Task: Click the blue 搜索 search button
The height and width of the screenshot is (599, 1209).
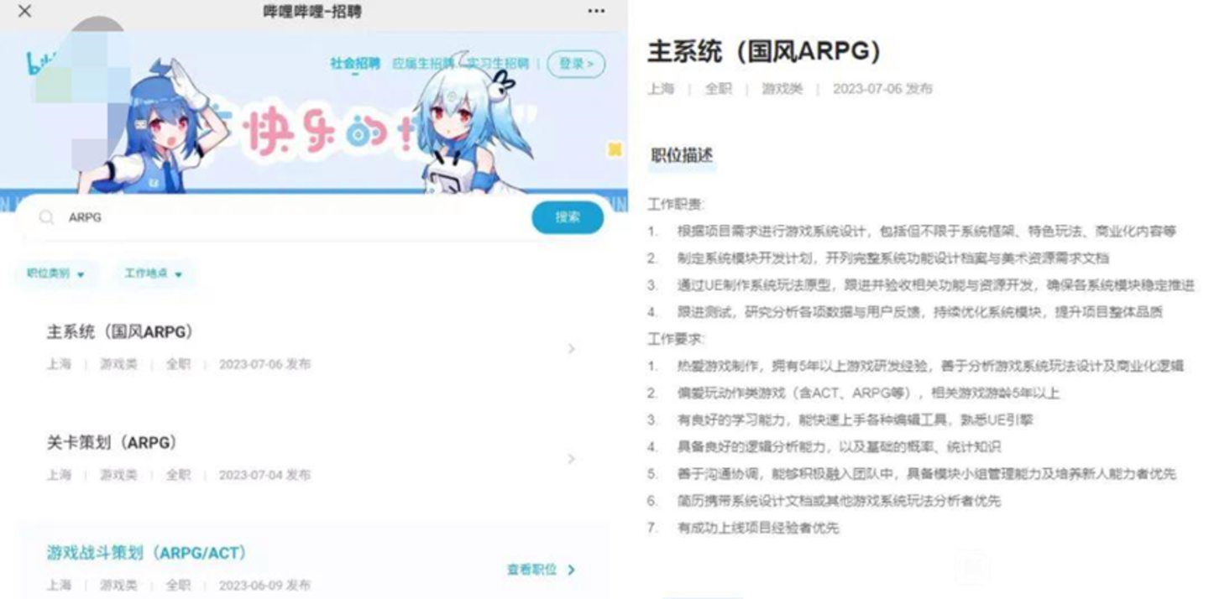Action: 568,217
